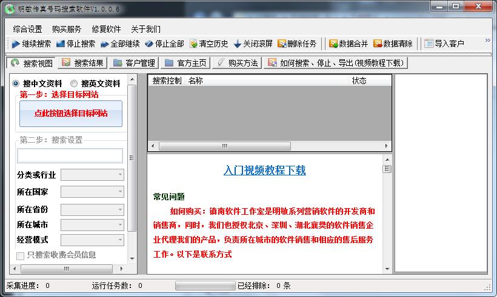The image size is (497, 297).
Task: Select the 搜中文资料 radio button
Action: (x=16, y=83)
